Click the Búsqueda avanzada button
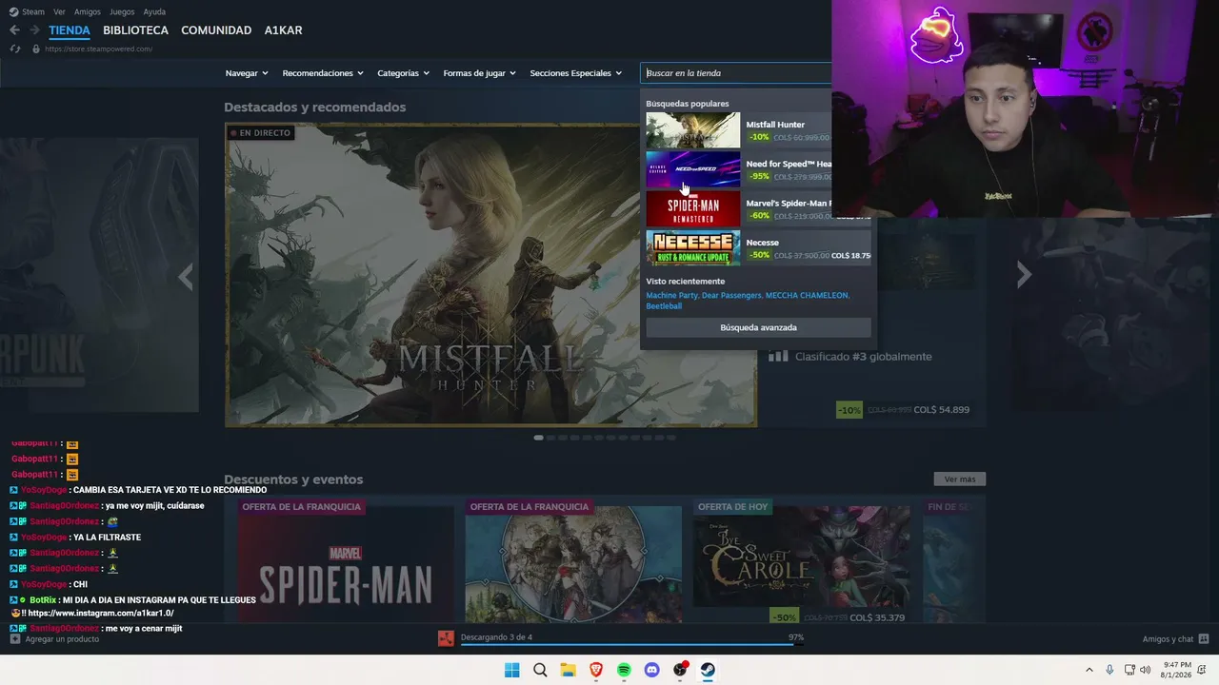This screenshot has height=685, width=1219. click(758, 327)
